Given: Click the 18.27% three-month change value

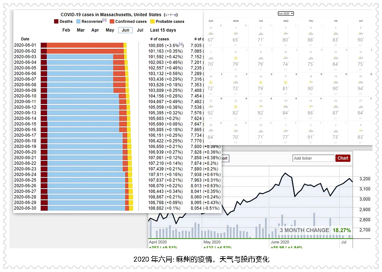Looking at the screenshot, I should point(342,230).
